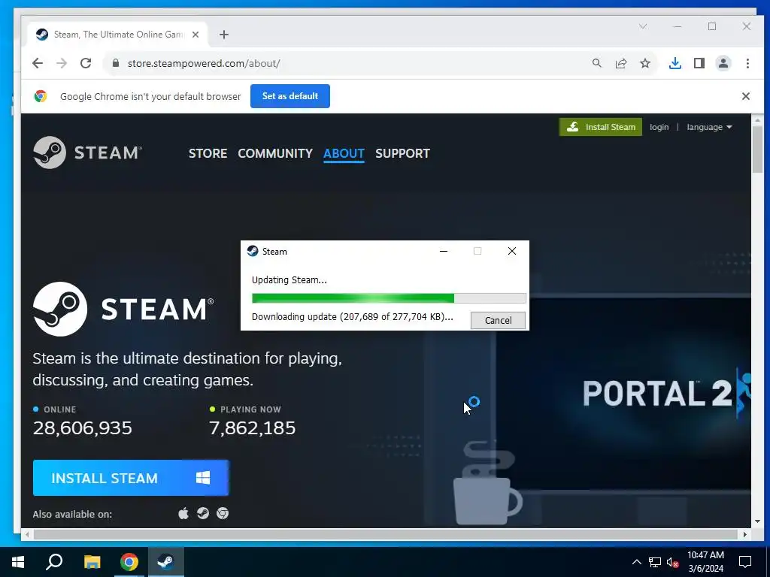Image resolution: width=770 pixels, height=577 pixels.
Task: Click the Portal 2 promo image
Action: click(623, 392)
